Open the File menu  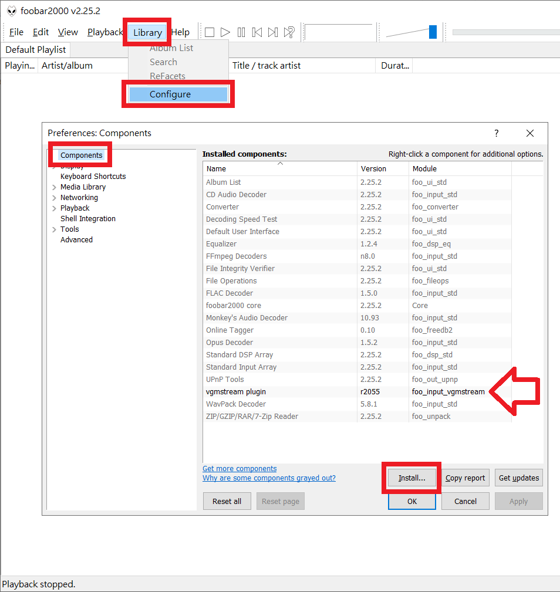tap(16, 32)
